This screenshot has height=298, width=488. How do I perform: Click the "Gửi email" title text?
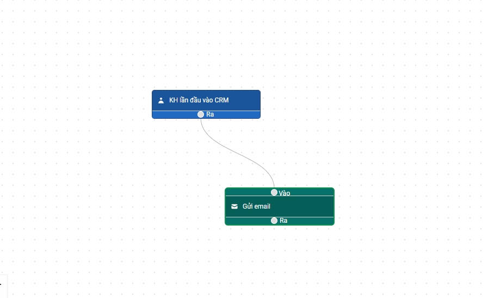point(256,206)
